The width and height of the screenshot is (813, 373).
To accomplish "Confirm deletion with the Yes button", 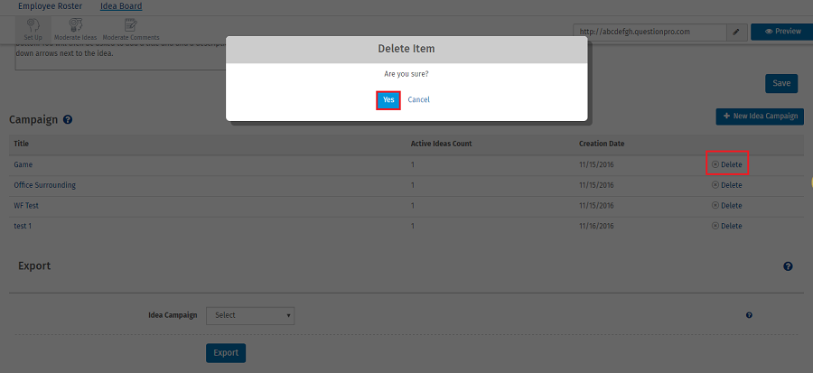I will (x=388, y=100).
